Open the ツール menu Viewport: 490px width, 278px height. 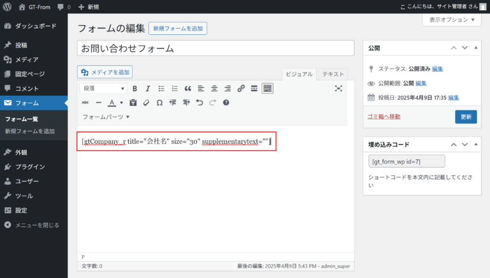(x=34, y=196)
